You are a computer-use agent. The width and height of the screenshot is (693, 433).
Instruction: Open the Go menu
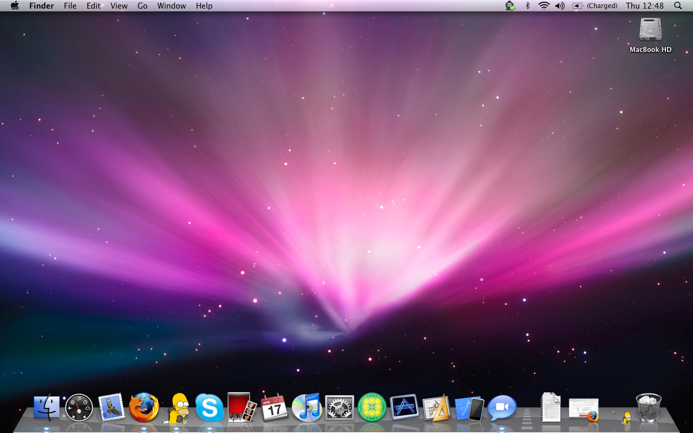click(x=142, y=6)
